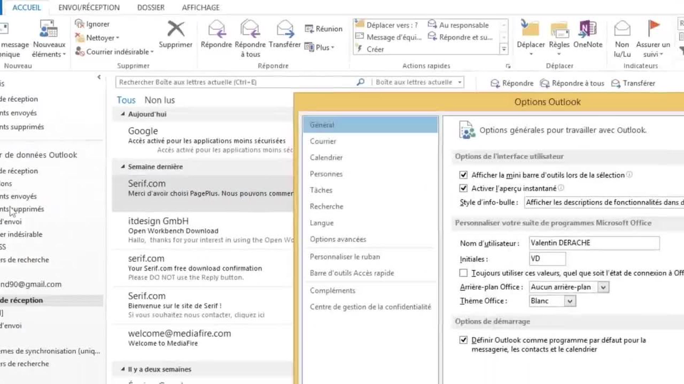This screenshot has height=384, width=684.
Task: Click the Nom d'utilisateur text field
Action: click(594, 243)
